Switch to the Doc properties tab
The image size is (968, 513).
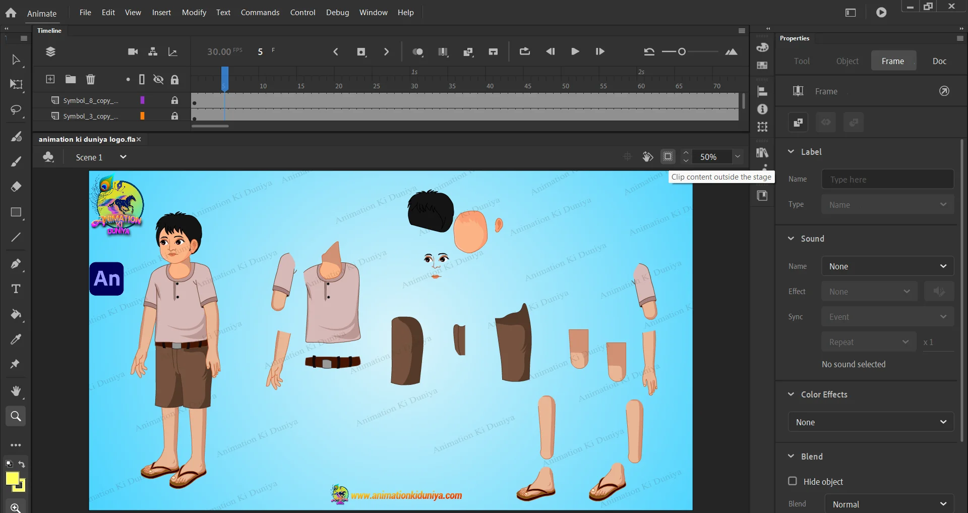(939, 61)
